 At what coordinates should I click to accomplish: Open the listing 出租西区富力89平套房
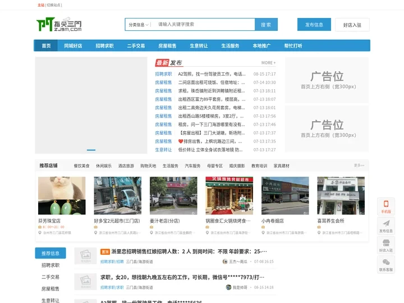point(212,99)
